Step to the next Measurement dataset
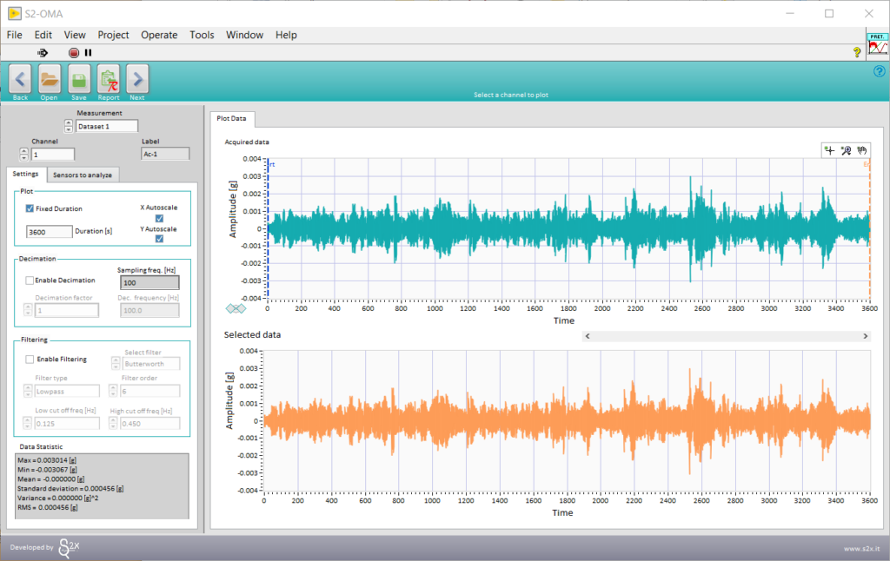Viewport: 890px width, 561px height. (69, 122)
